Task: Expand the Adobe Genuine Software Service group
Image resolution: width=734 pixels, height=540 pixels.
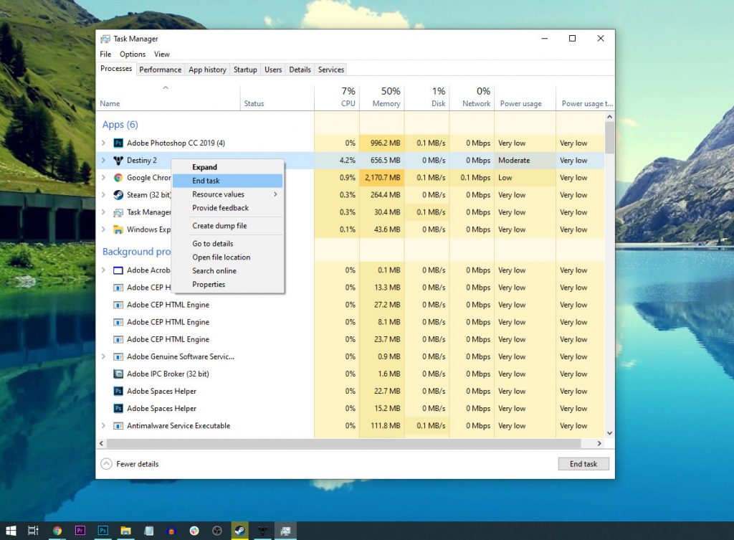Action: click(103, 356)
